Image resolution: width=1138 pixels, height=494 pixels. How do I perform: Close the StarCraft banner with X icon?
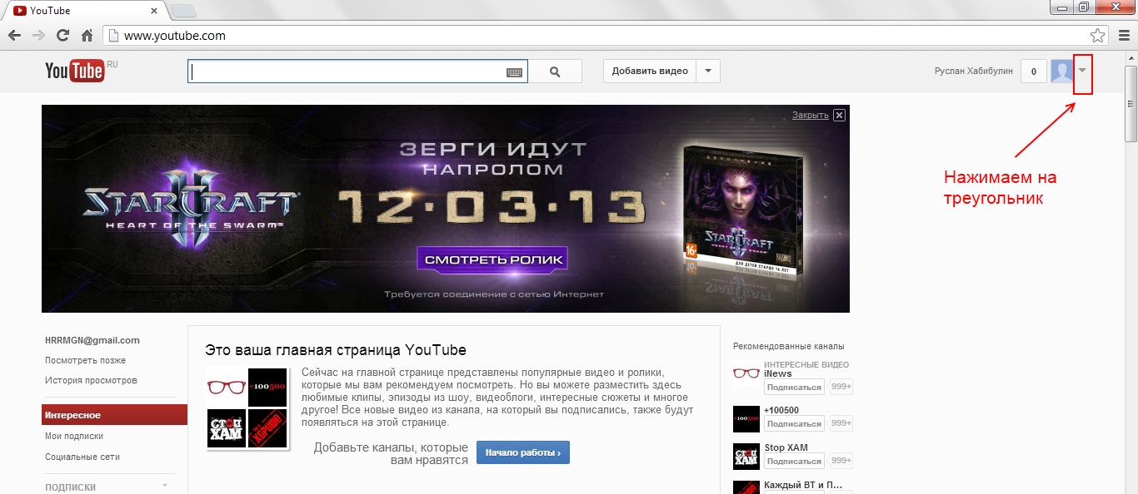839,116
